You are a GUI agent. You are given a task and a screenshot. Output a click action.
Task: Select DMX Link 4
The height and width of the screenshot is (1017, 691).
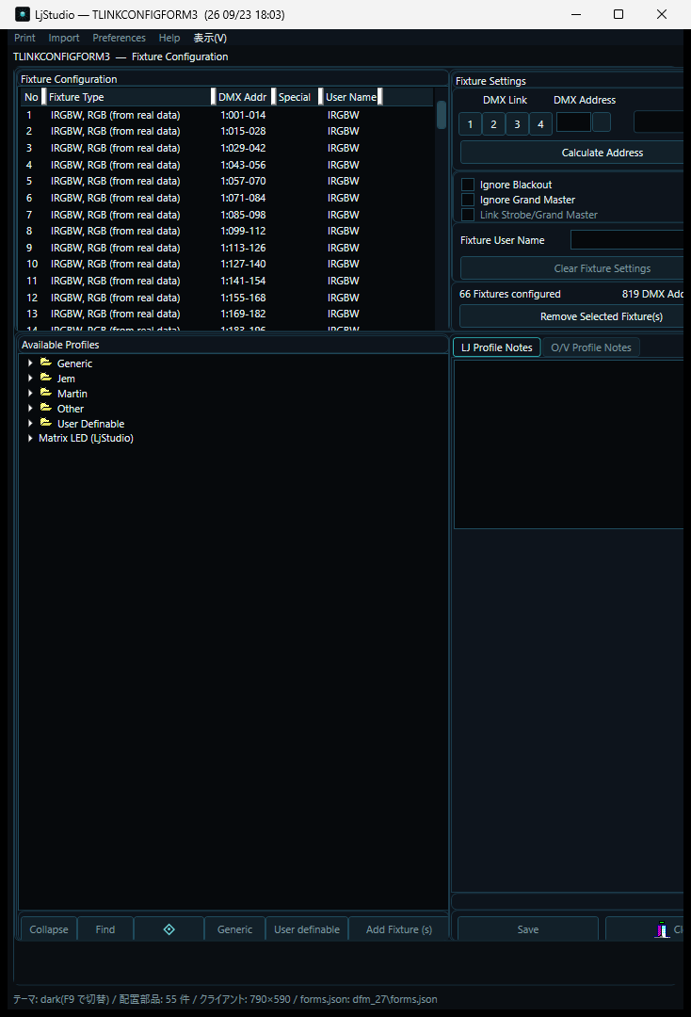540,124
